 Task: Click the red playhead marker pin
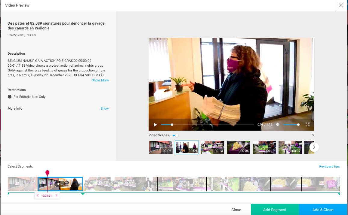(47, 173)
